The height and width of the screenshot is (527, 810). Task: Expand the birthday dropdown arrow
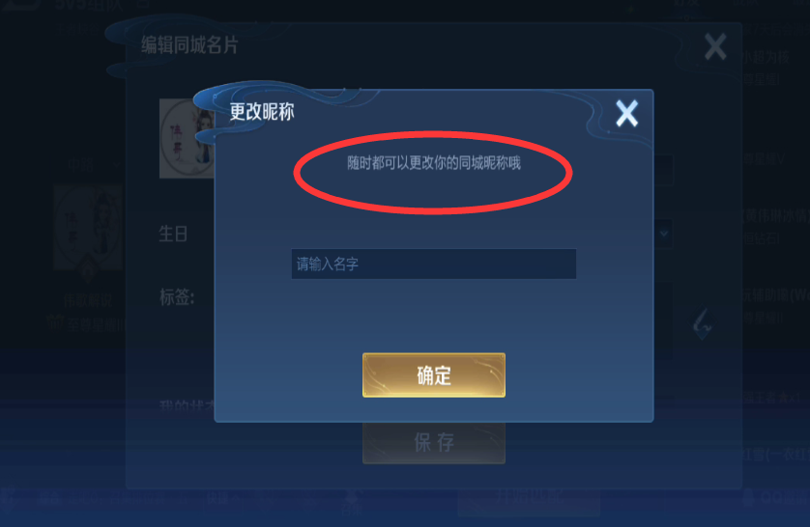tap(664, 234)
